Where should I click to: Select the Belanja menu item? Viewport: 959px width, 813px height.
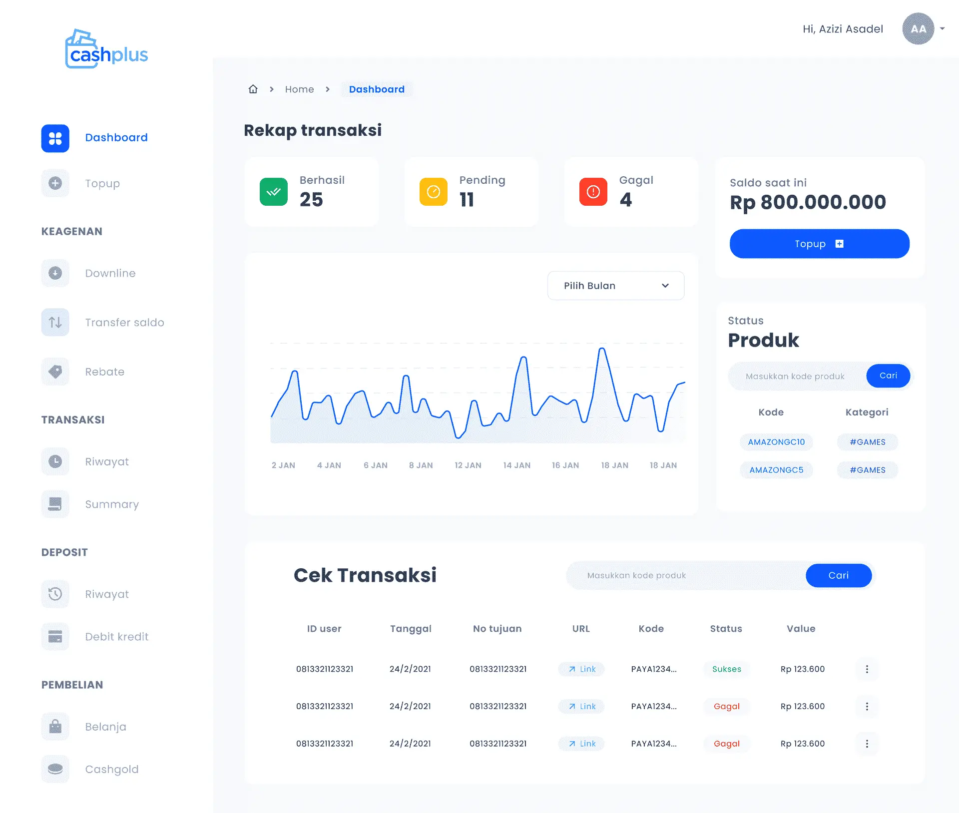point(104,727)
